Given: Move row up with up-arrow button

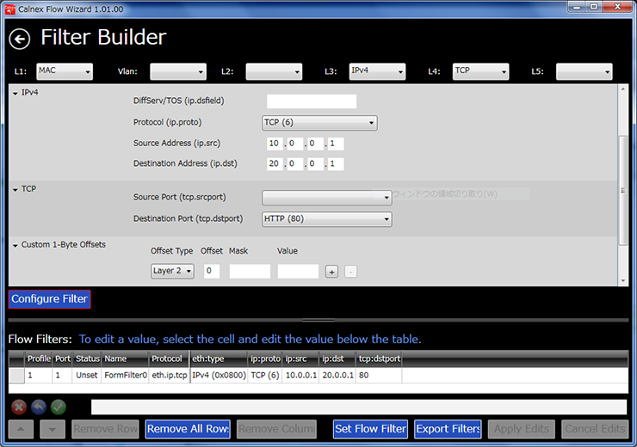Looking at the screenshot, I should (21, 429).
